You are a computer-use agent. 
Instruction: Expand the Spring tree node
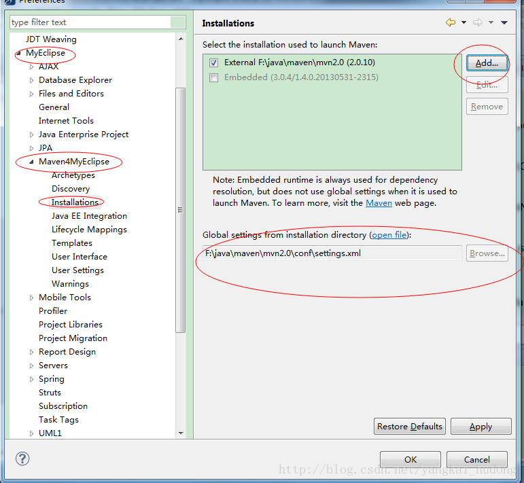point(31,379)
